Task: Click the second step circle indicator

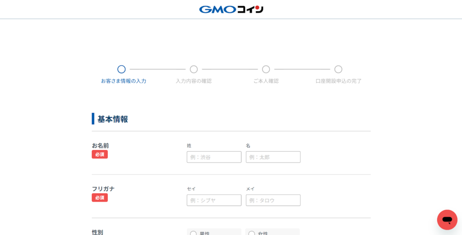Action: (194, 69)
